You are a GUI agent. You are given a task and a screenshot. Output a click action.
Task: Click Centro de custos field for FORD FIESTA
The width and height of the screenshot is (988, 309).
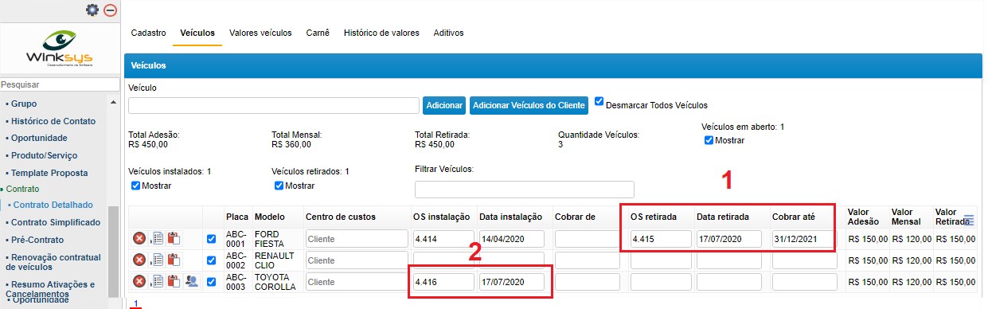[356, 238]
